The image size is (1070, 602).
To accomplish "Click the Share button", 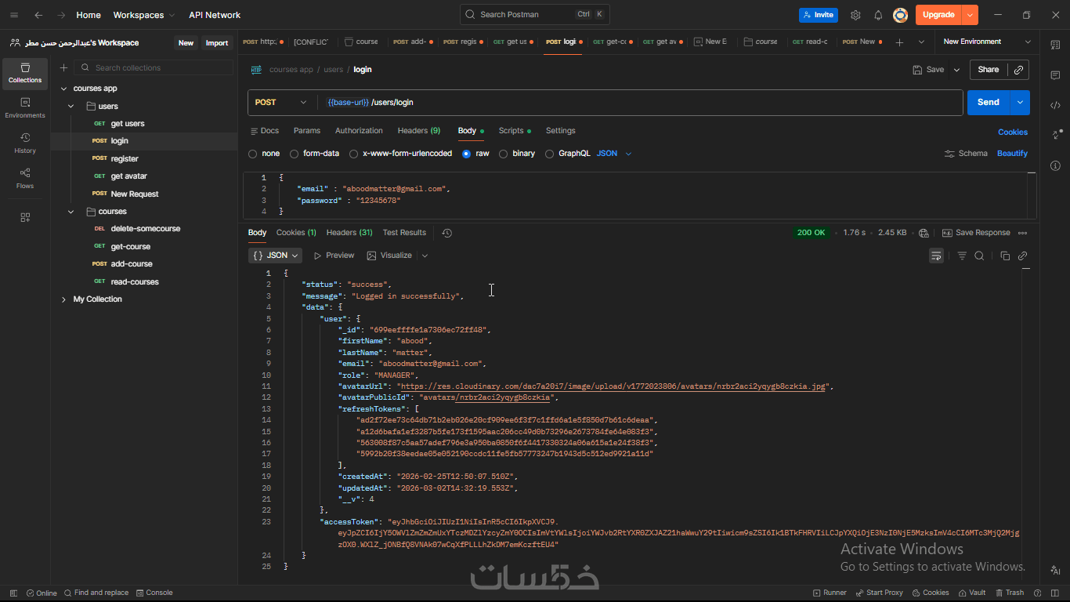I will (989, 70).
